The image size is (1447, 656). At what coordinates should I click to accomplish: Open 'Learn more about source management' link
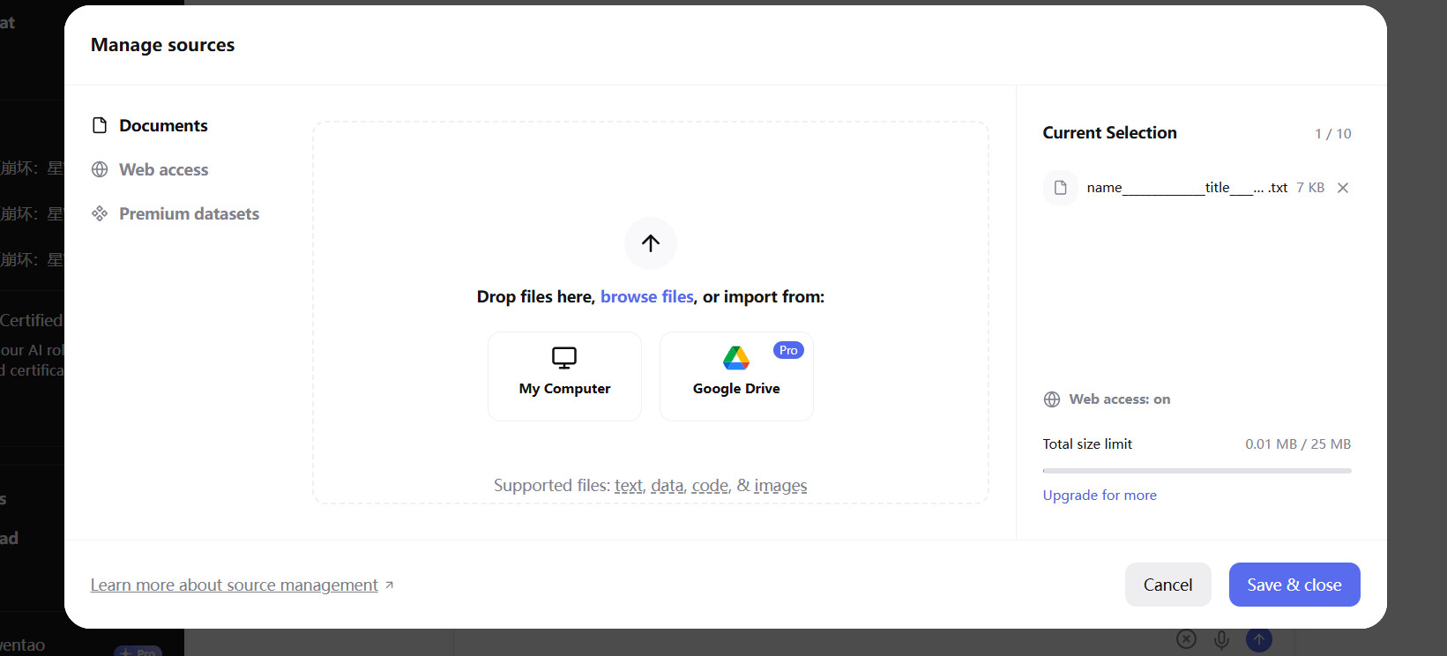click(235, 585)
